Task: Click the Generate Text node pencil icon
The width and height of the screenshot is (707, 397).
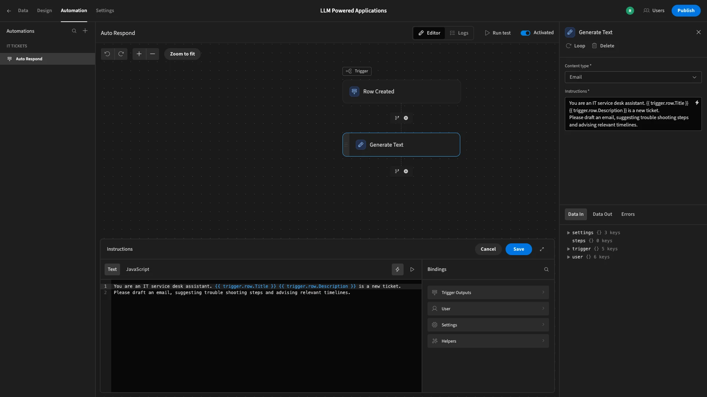Action: (x=361, y=145)
